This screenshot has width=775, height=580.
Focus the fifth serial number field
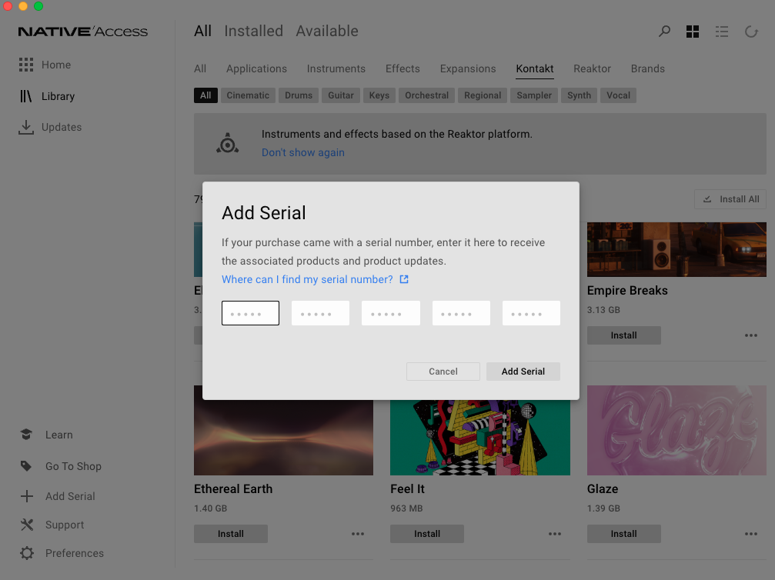531,313
